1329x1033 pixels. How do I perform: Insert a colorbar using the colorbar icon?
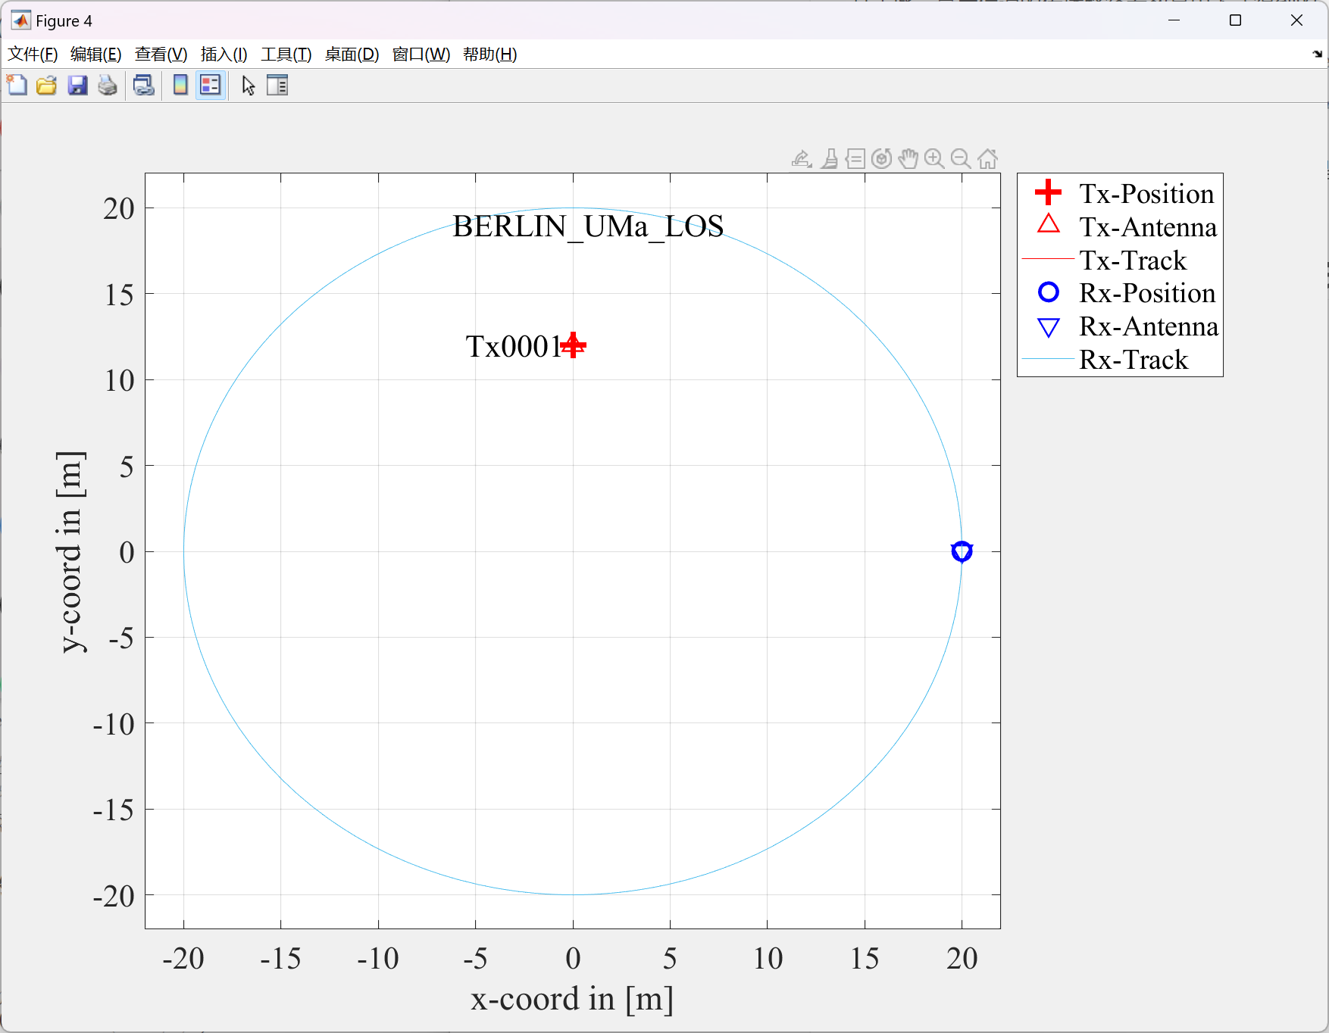point(180,85)
